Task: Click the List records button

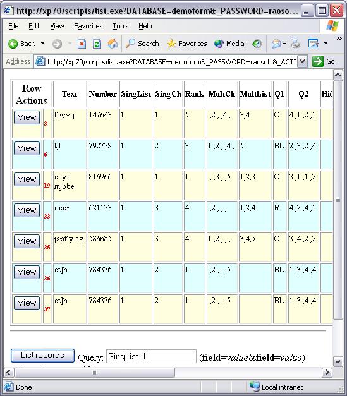Action: point(42,356)
